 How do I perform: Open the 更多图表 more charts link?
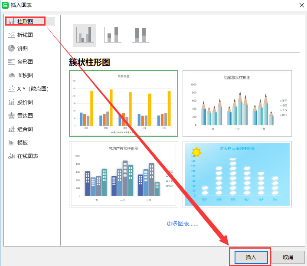pos(183,224)
